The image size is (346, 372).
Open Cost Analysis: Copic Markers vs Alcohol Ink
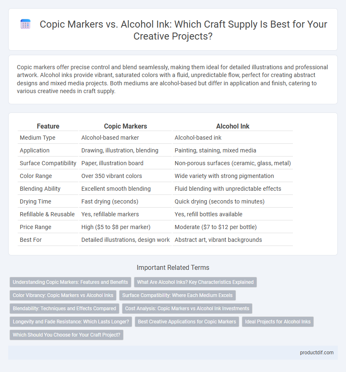187,309
